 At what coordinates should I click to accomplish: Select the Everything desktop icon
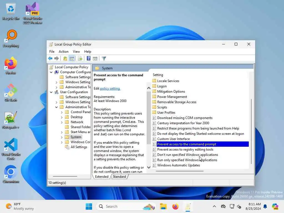click(11, 39)
